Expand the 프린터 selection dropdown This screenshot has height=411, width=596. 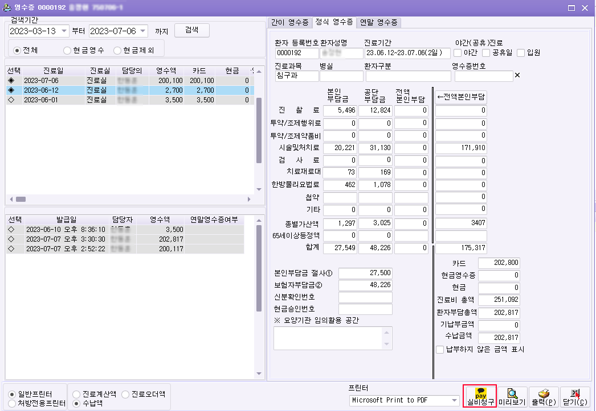click(454, 400)
